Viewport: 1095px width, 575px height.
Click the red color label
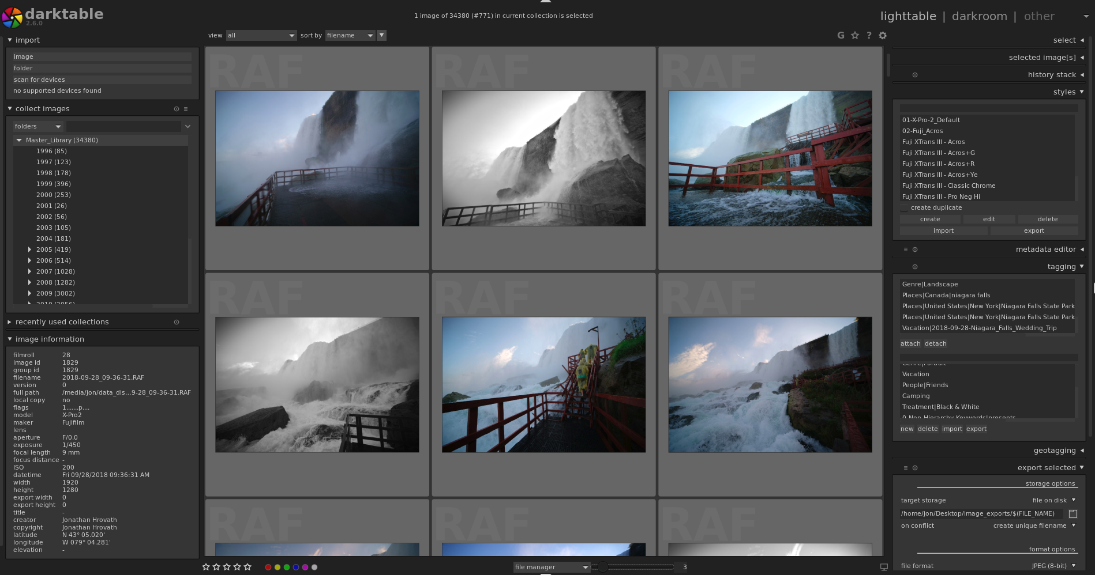click(268, 567)
